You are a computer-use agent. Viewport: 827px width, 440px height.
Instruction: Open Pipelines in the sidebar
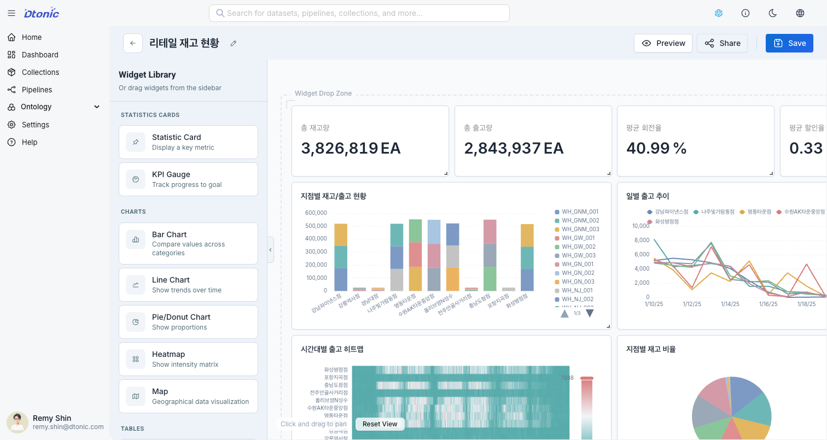(x=55, y=90)
